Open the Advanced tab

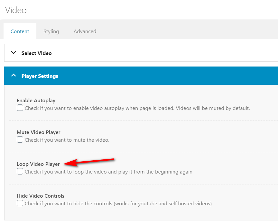point(85,31)
